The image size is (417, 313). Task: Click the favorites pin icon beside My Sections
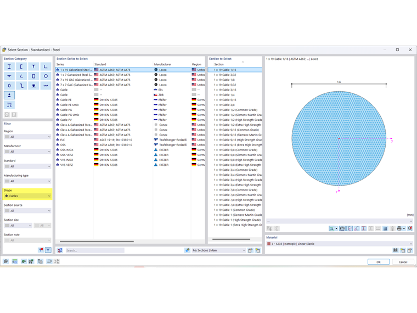tap(187, 250)
